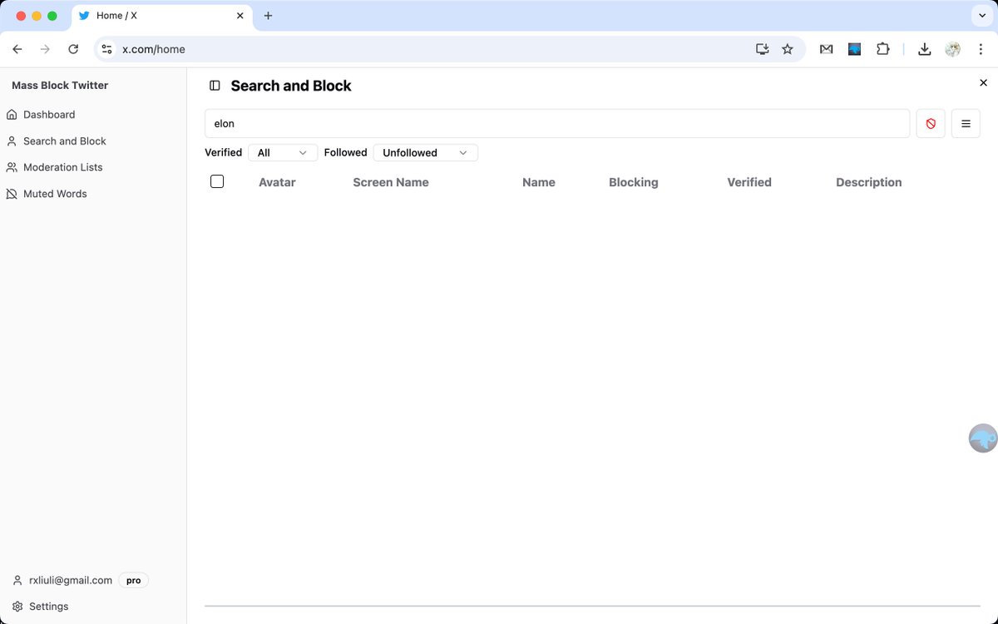
Task: Click the red block shield button
Action: 931,123
